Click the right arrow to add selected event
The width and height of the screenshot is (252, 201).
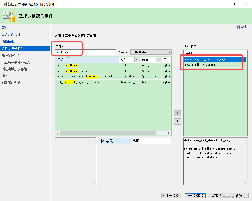click(177, 113)
